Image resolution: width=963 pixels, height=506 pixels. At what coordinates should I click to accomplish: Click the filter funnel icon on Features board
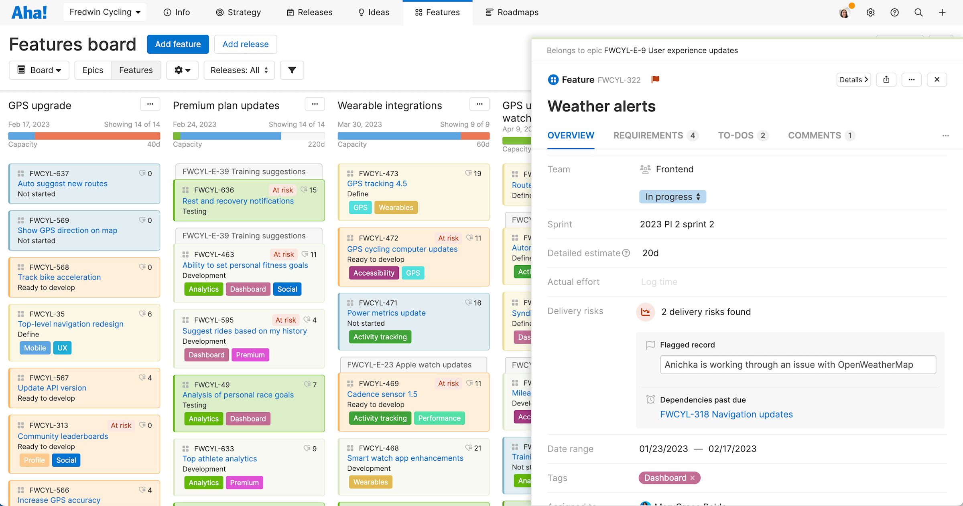pyautogui.click(x=293, y=70)
